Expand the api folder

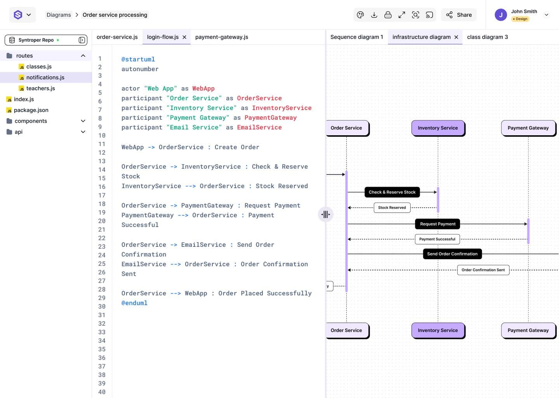tap(83, 132)
